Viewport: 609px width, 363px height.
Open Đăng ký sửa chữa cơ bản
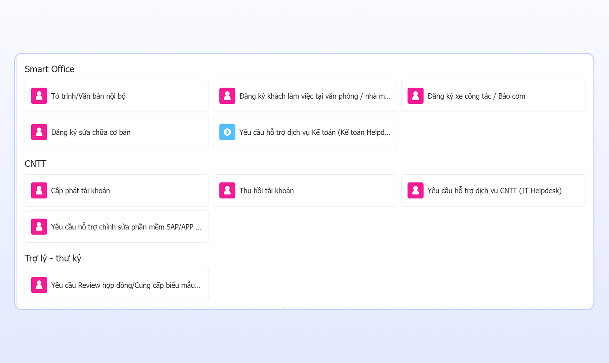[x=117, y=132]
